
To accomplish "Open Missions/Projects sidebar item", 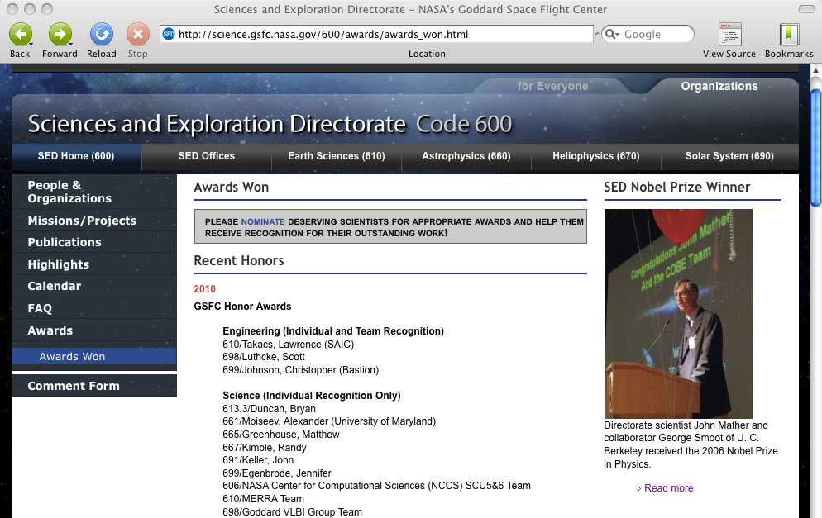I will 93,221.
